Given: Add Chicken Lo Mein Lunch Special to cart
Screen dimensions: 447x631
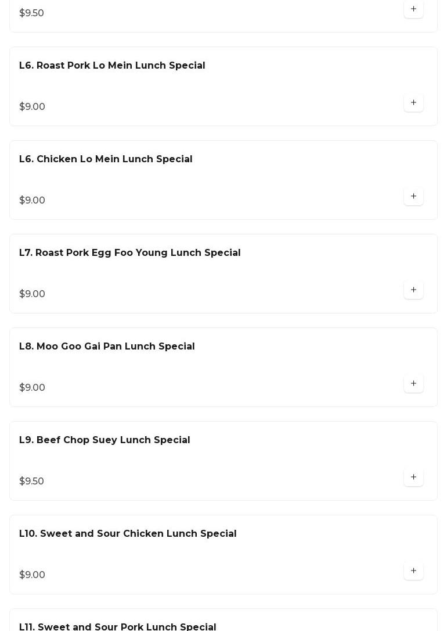Looking at the screenshot, I should tap(413, 197).
